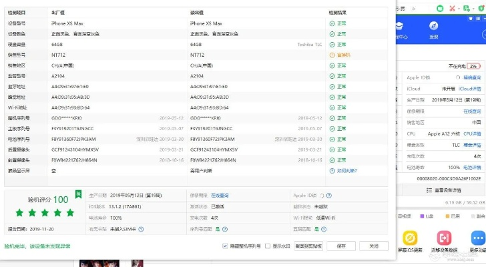Enable the 显示水印 checkbox
This screenshot has height=267, width=486.
pos(268,246)
